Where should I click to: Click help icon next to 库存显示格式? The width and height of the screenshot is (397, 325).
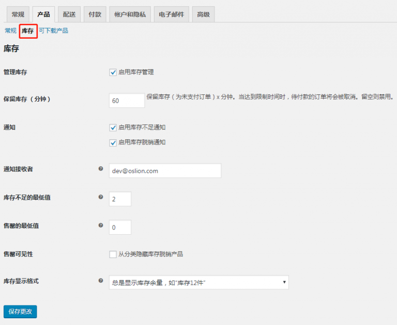101,281
